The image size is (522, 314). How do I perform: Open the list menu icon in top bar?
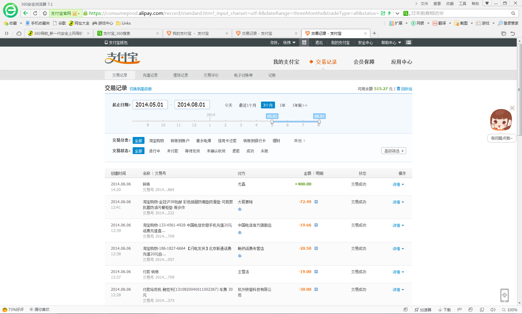[x=409, y=43]
